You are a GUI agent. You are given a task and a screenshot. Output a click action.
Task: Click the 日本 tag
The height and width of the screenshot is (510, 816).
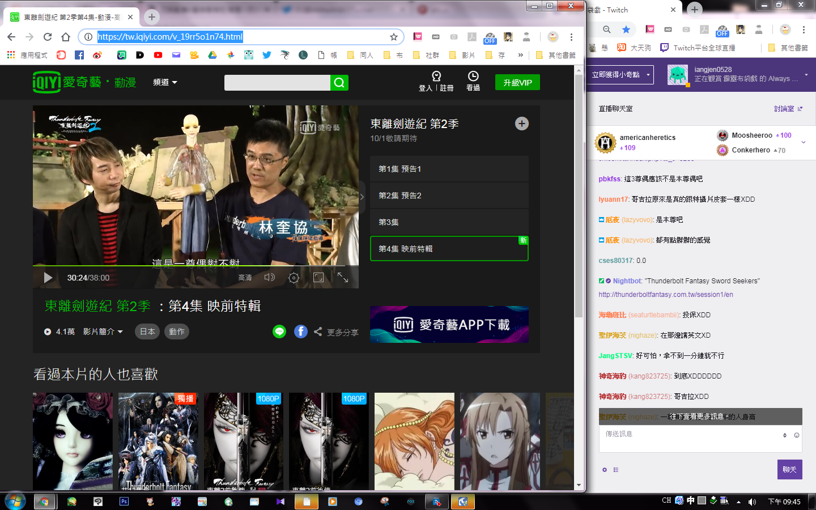(148, 331)
